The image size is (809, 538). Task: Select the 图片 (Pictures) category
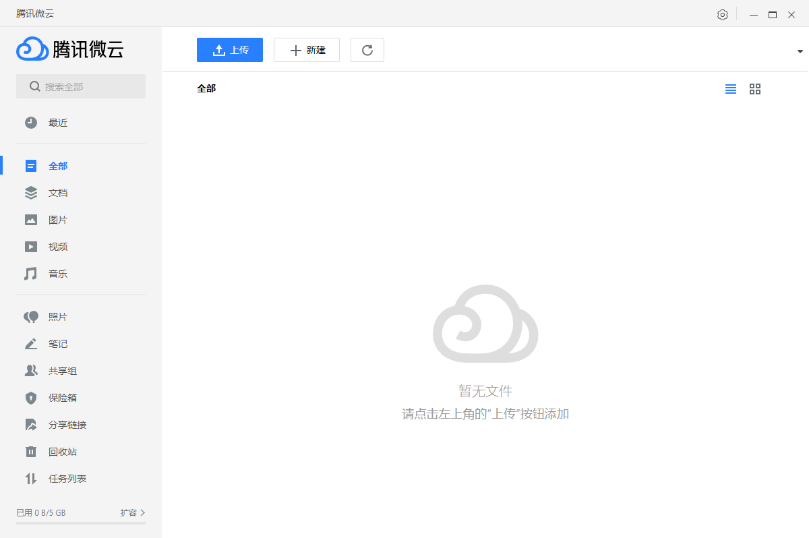58,219
